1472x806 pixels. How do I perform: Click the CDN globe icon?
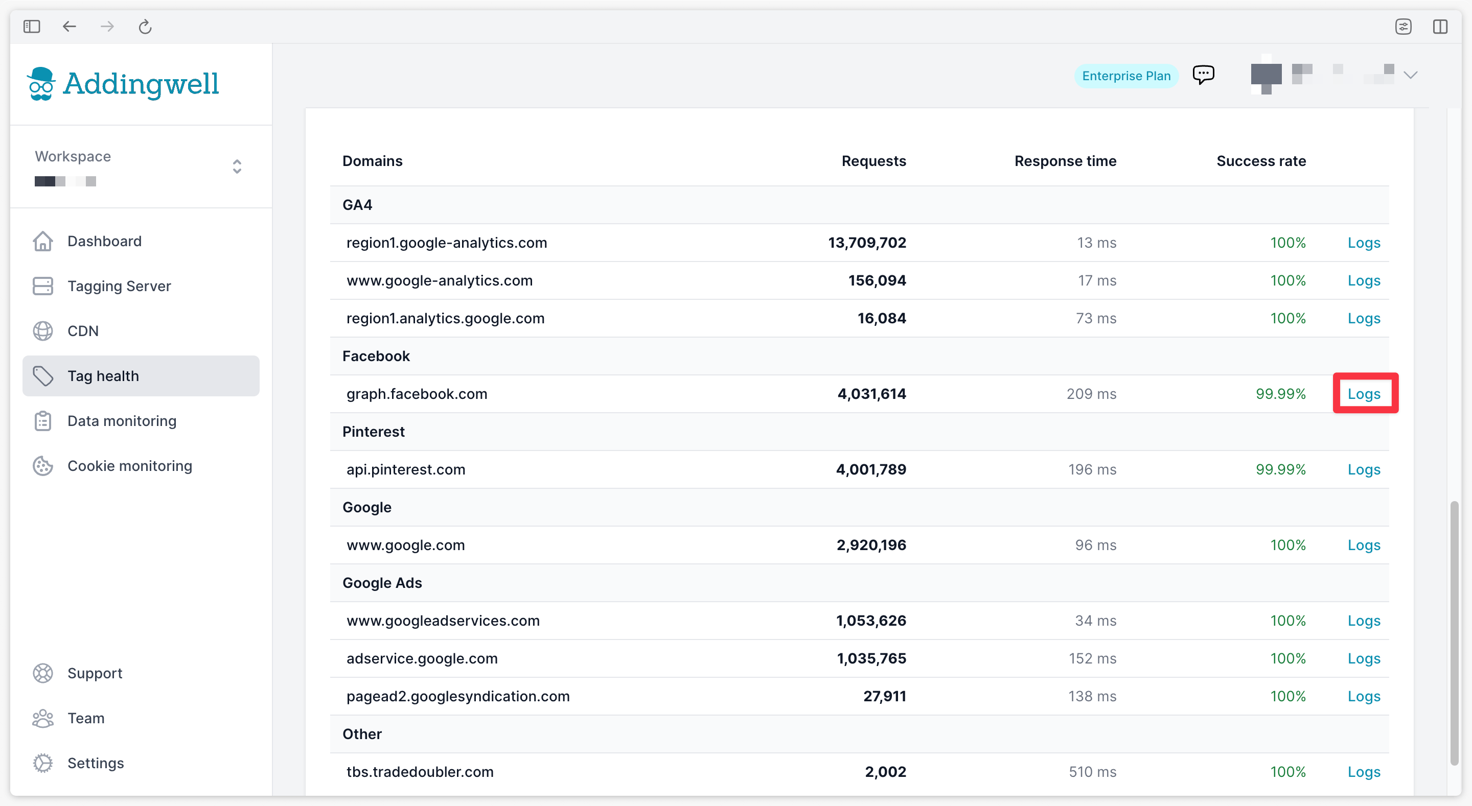point(43,331)
